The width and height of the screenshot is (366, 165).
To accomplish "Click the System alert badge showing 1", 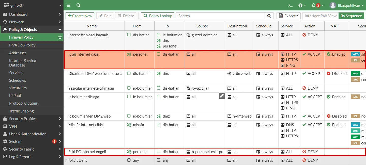I will click(x=54, y=141).
